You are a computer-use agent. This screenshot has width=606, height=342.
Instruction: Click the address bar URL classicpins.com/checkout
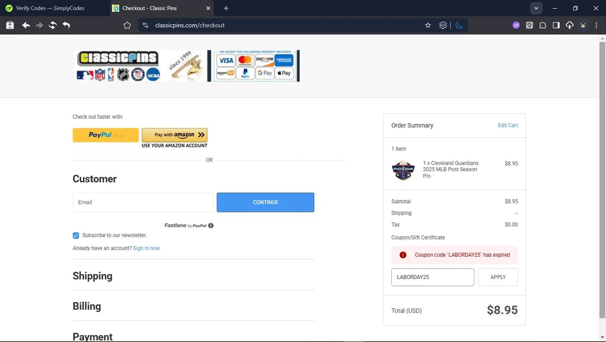pyautogui.click(x=190, y=25)
